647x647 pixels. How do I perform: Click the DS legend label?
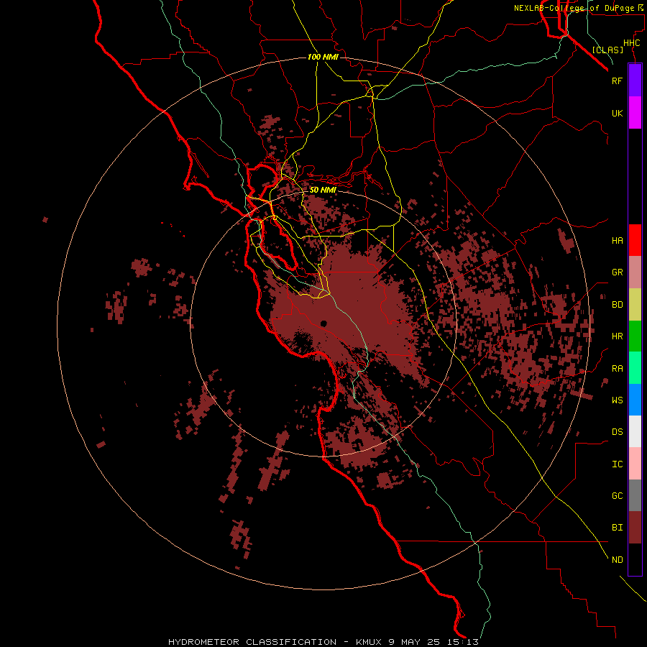(617, 432)
